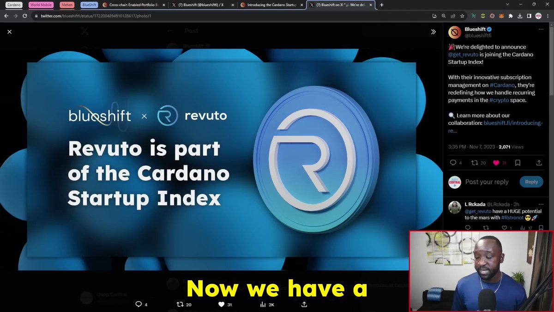Click the address bar URL
The image size is (554, 312).
pos(96,16)
